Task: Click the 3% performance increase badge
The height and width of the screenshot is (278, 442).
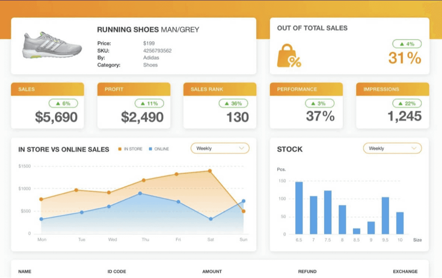Action: click(x=320, y=103)
